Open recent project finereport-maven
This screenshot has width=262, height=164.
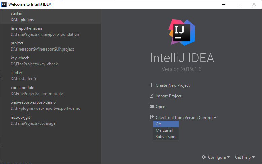click(x=51, y=31)
